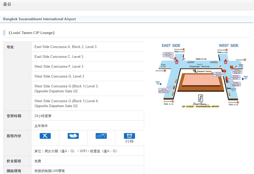Select West Side Concourse G, Level 3 address
This screenshot has width=254, height=174.
tap(59, 76)
